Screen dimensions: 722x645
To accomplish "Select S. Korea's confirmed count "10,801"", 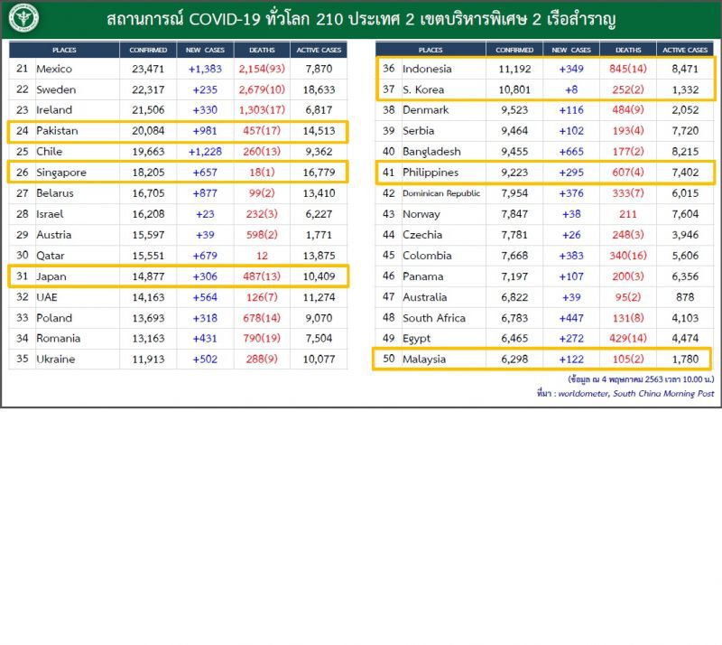I will pyautogui.click(x=514, y=90).
